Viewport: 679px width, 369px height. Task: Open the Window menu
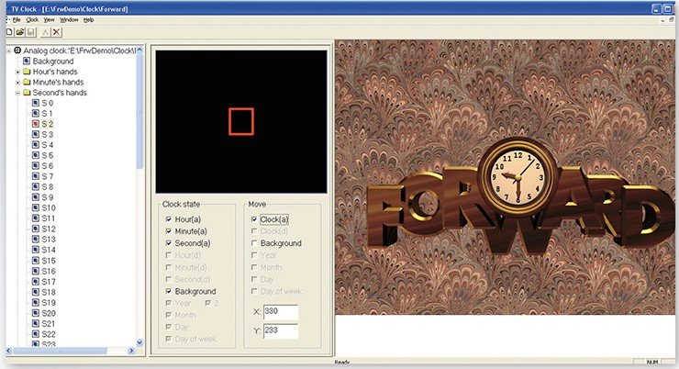pos(69,20)
